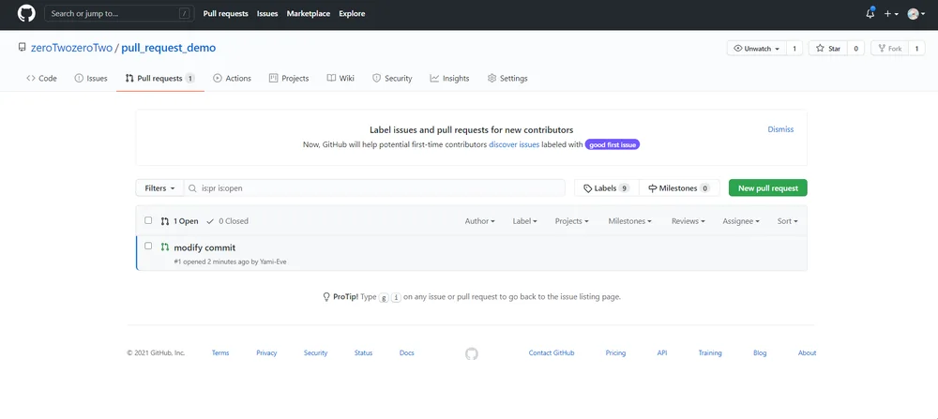
Task: Open the Actions tab
Action: click(x=232, y=79)
